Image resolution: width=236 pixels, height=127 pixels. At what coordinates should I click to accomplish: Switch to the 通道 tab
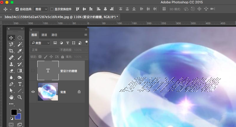tap(44, 35)
